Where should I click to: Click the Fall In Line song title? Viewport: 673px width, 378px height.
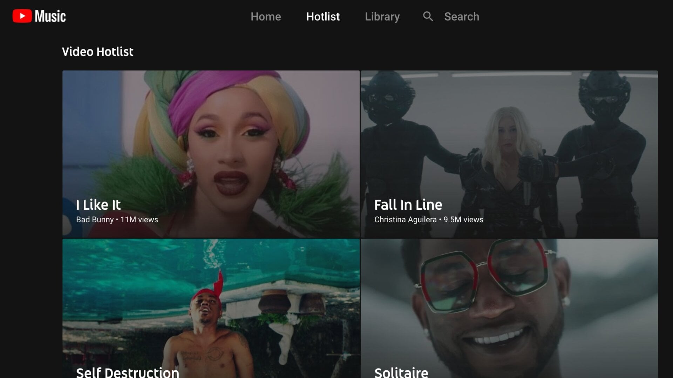click(408, 205)
